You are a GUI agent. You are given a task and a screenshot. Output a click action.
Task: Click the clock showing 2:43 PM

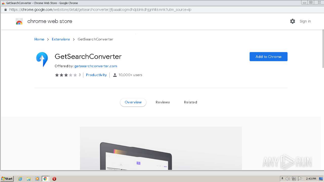(311, 179)
